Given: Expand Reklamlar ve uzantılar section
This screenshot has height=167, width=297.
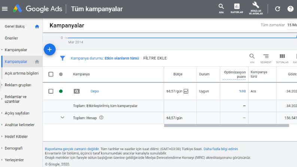Looking at the screenshot, I should 2,99.
